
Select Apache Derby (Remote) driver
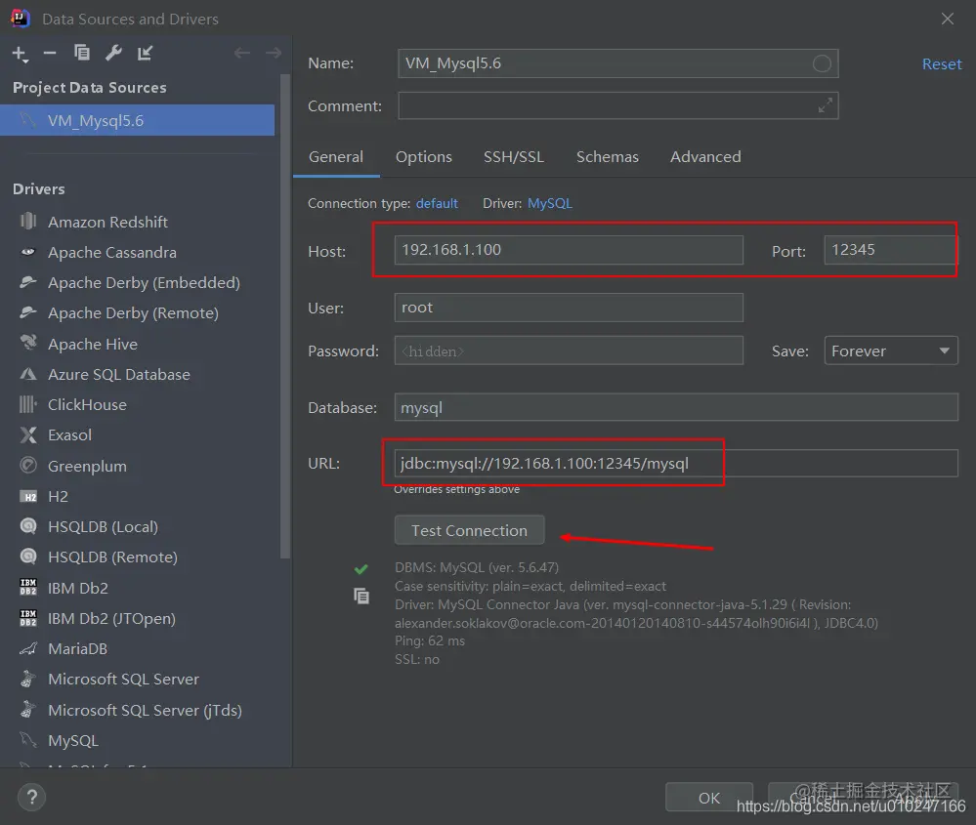[x=133, y=313]
